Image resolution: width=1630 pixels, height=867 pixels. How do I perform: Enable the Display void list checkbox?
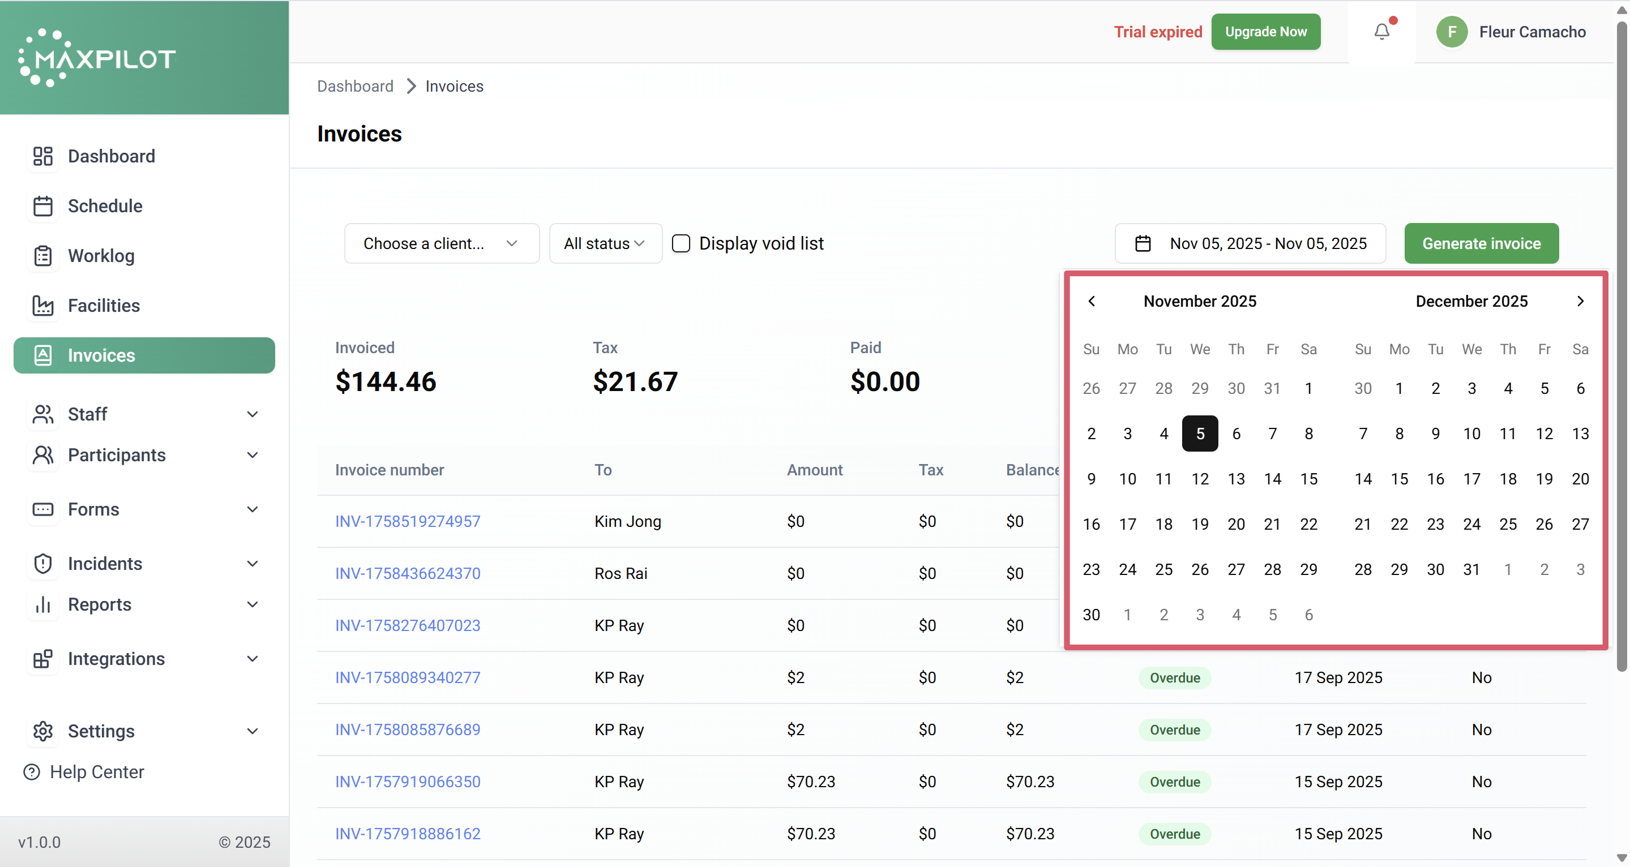coord(681,243)
